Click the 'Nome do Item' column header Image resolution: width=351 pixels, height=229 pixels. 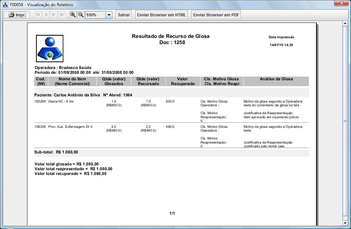72,81
